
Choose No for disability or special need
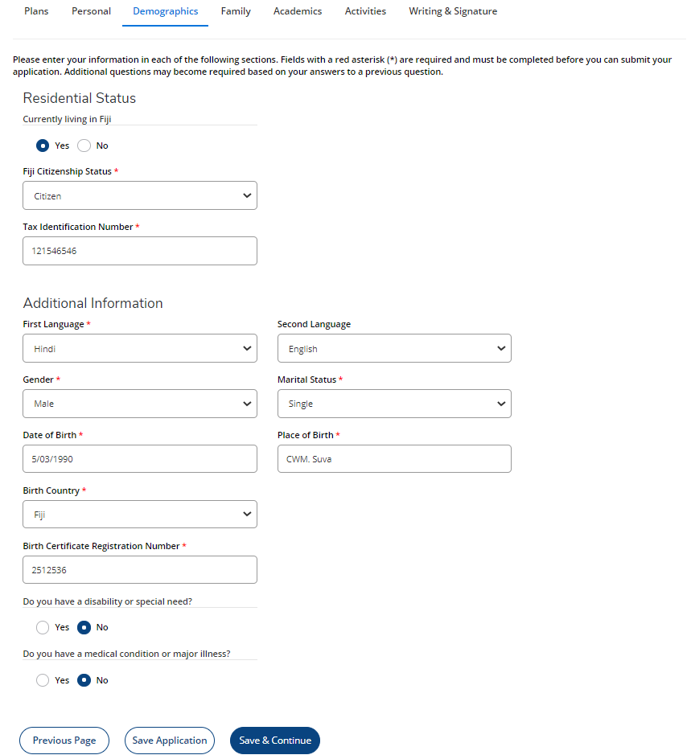pos(84,627)
